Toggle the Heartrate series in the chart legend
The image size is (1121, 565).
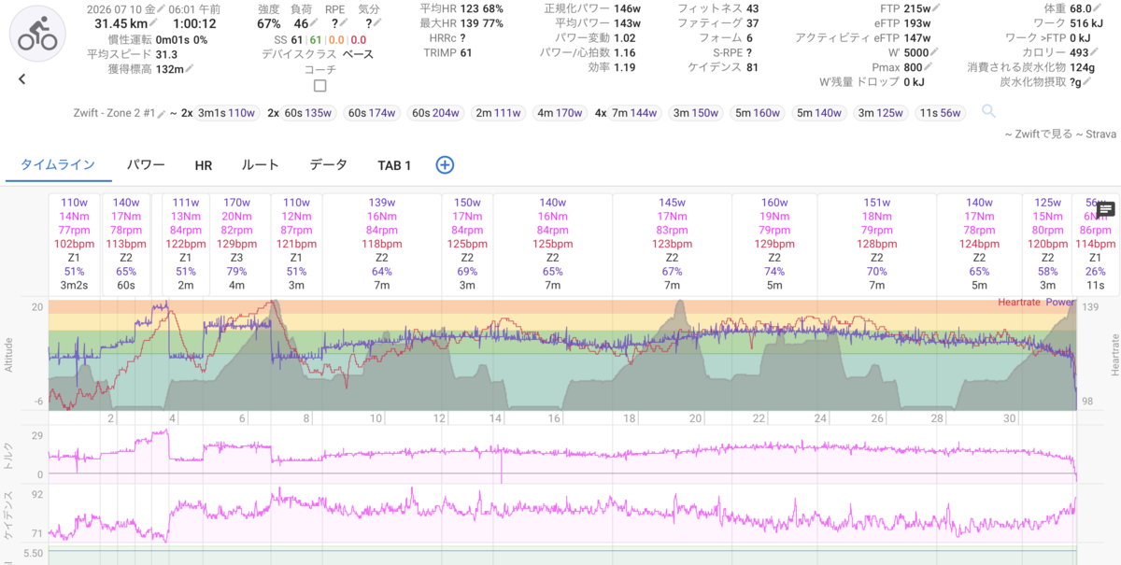(1018, 302)
